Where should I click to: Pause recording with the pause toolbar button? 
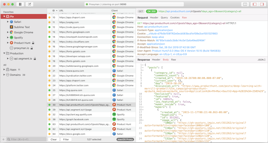click(20, 4)
